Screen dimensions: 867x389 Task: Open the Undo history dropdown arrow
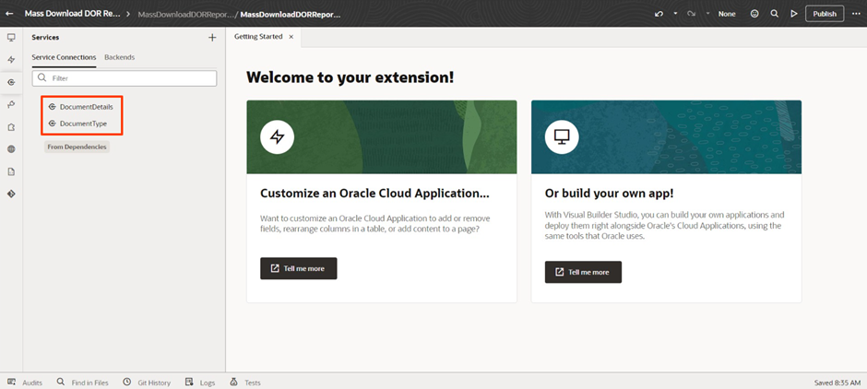tap(675, 14)
